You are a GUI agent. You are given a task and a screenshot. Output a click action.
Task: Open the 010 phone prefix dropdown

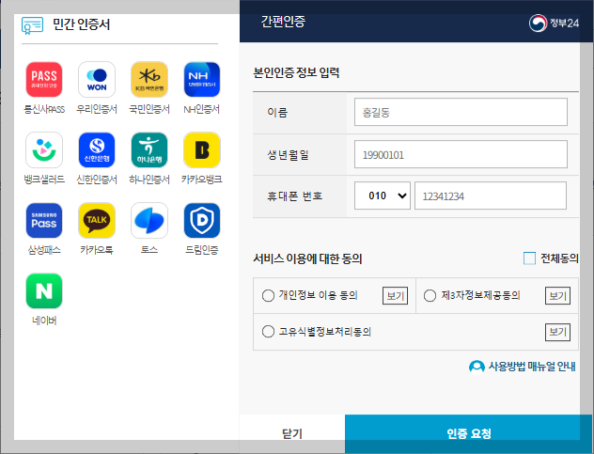point(383,196)
